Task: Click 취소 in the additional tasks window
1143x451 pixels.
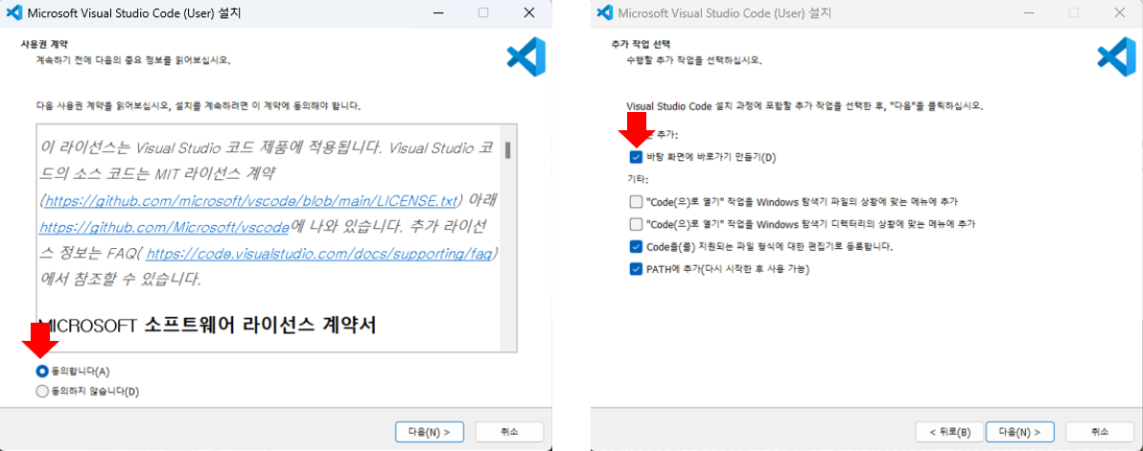Action: 1099,432
